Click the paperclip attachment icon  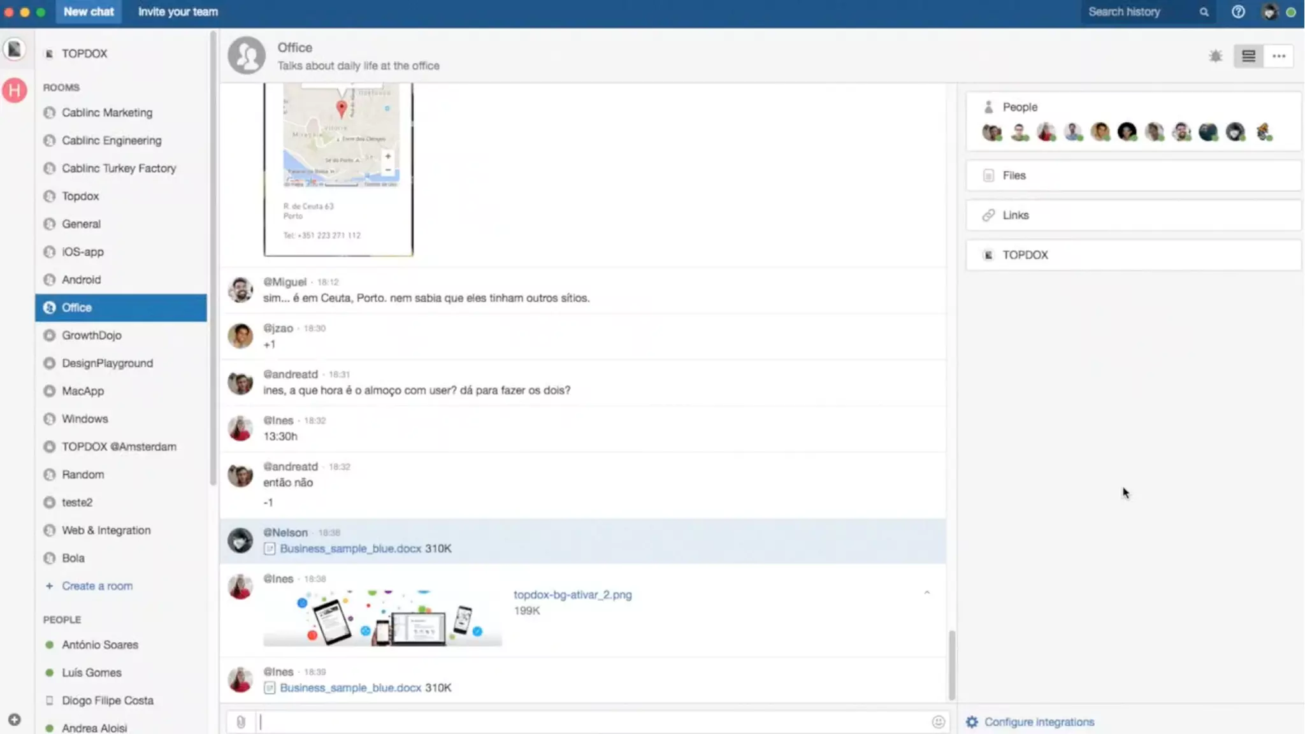click(x=241, y=722)
